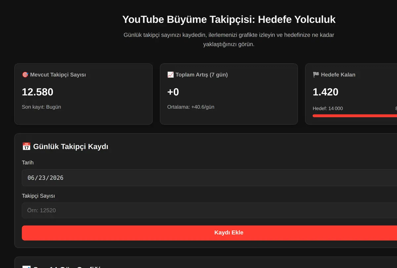Click the calendar icon beside Günlük Takipçi Kaydı
397x268 pixels.
[26, 146]
